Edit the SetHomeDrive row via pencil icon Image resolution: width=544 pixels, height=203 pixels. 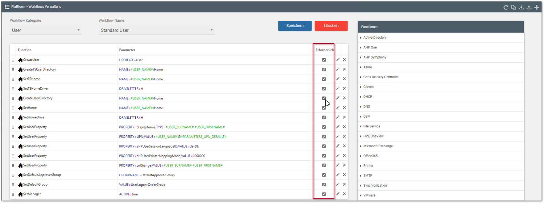tap(338, 117)
